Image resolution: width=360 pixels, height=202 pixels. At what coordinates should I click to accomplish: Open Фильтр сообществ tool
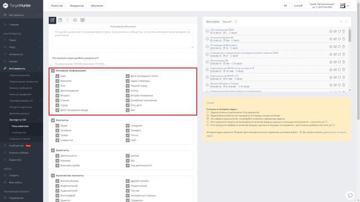click(21, 88)
